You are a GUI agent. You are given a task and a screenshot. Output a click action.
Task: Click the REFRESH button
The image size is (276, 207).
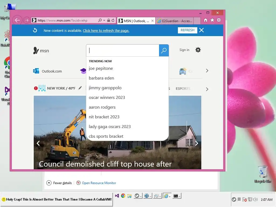[x=188, y=30]
